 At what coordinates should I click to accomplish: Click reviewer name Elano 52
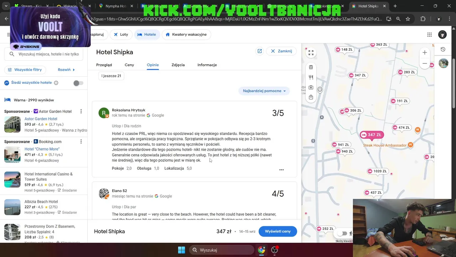click(119, 191)
